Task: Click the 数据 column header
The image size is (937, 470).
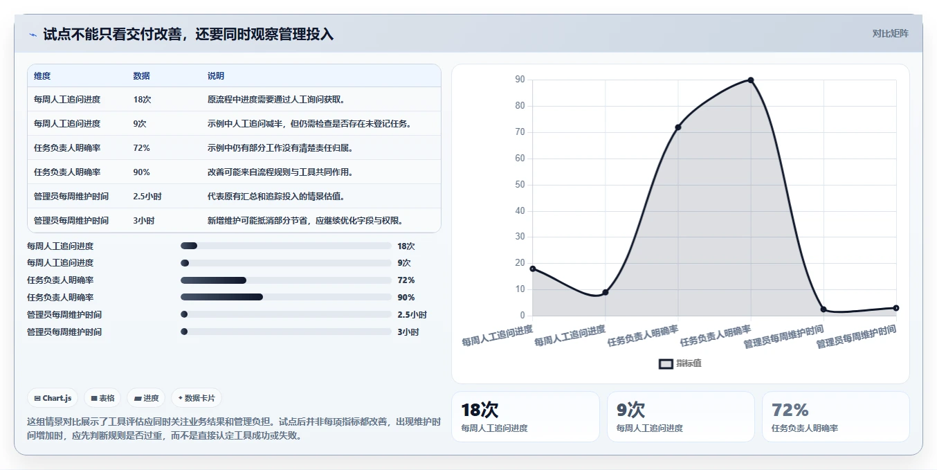Action: tap(141, 76)
